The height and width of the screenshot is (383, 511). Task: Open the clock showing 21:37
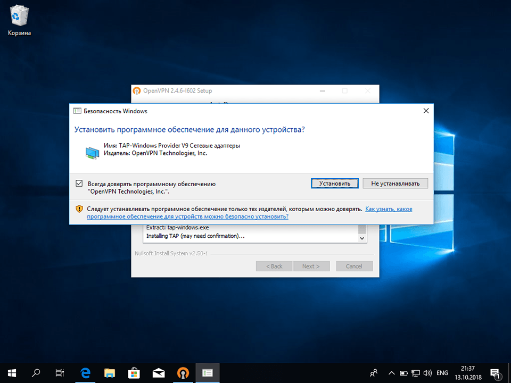click(468, 373)
